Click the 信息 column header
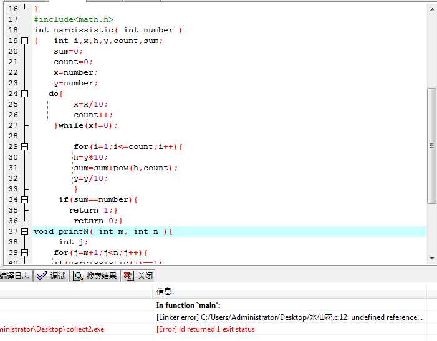437x341 pixels. 290,291
